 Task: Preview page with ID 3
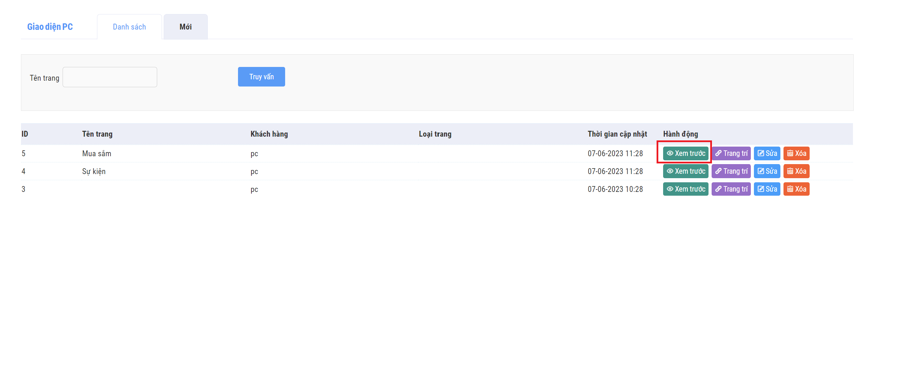coord(685,189)
